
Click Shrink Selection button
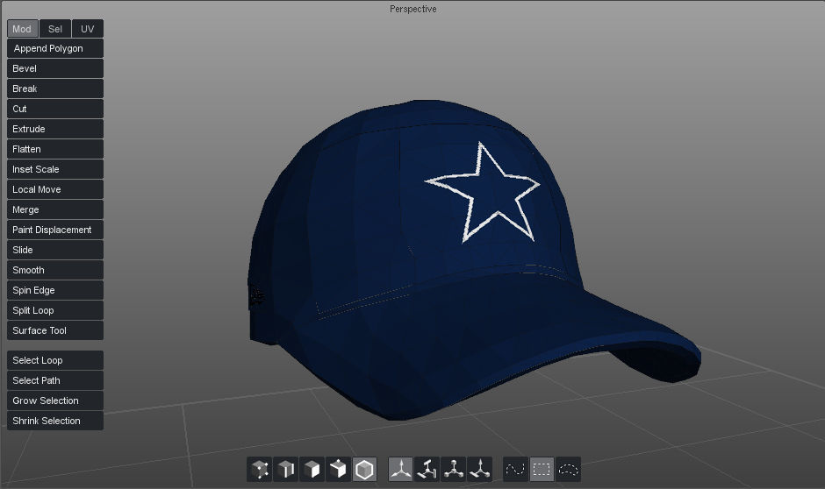[x=55, y=421]
